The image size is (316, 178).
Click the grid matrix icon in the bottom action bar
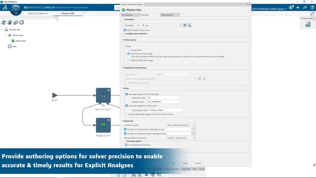click(134, 175)
